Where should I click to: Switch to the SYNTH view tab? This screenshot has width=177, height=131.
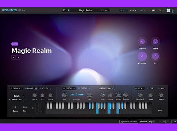133,10
